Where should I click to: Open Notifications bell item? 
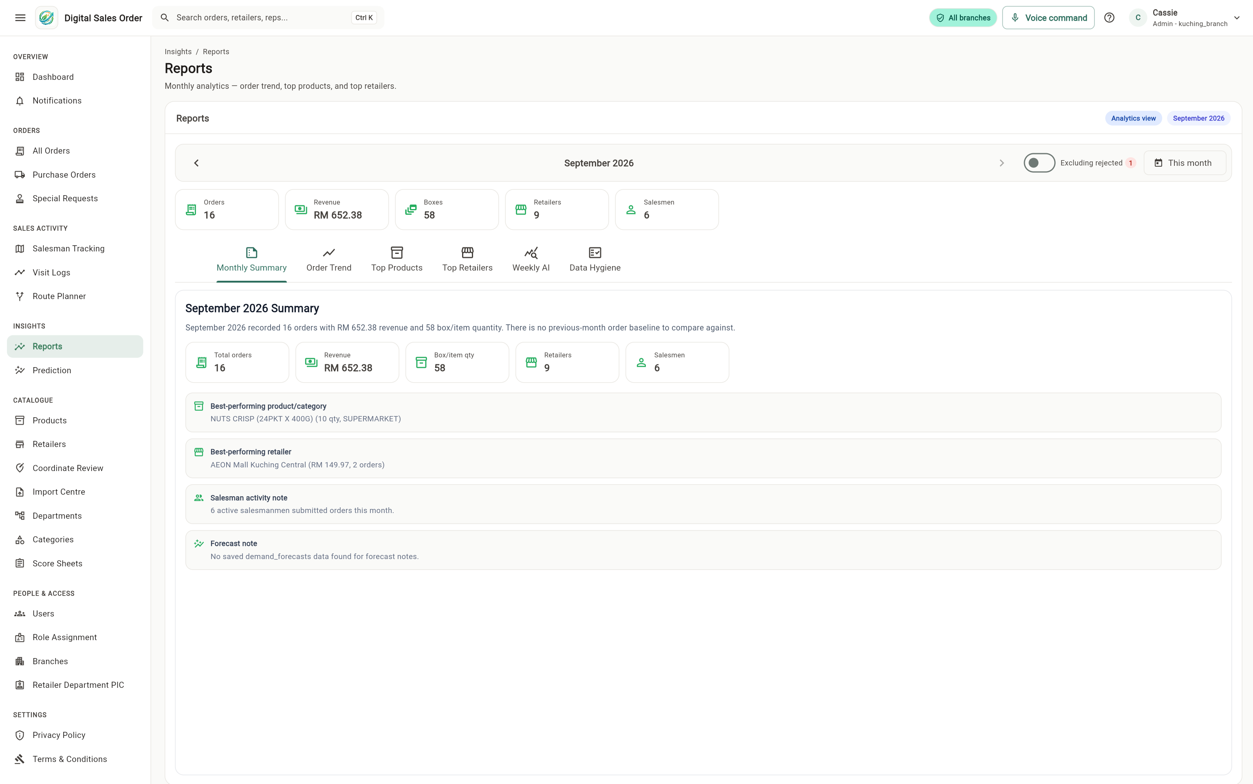[75, 101]
